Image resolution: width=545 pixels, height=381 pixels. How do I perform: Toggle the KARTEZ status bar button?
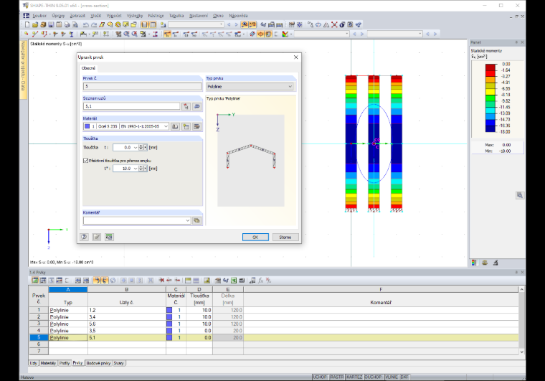[354, 377]
